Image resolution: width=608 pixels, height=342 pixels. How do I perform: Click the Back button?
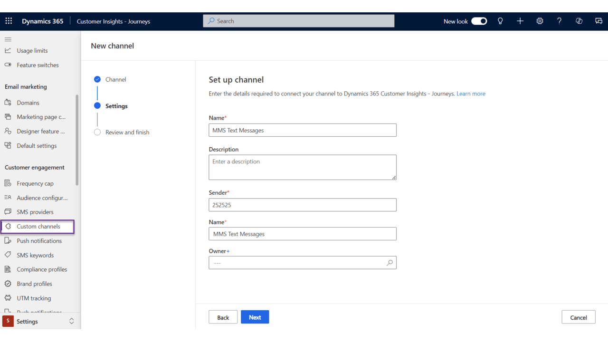pos(223,317)
